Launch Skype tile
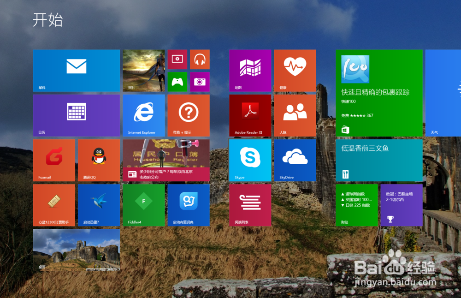This screenshot has width=461, height=298. pyautogui.click(x=250, y=161)
